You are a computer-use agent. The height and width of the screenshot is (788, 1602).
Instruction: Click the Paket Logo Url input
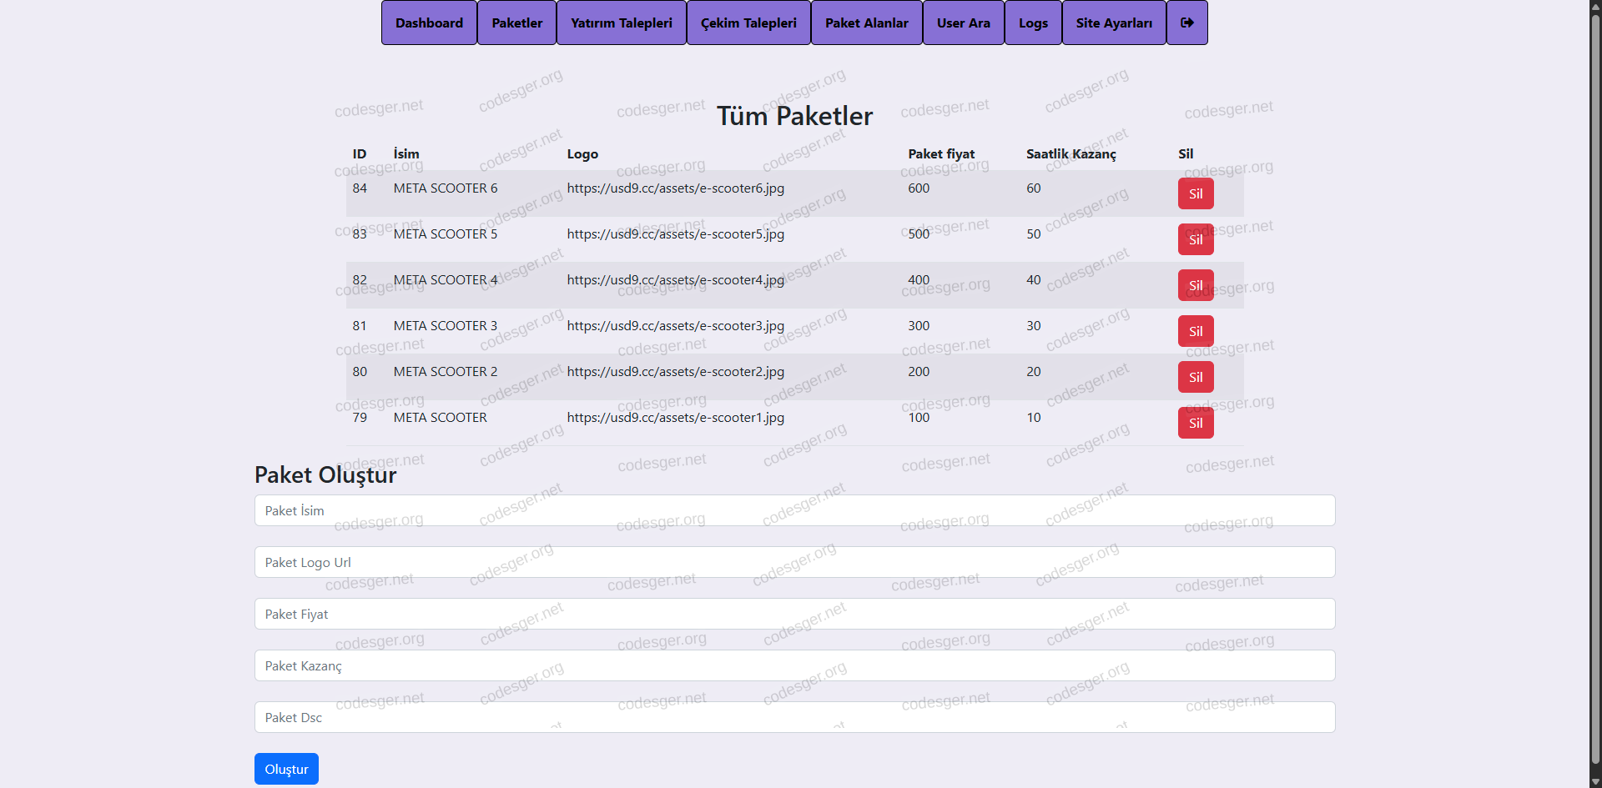point(794,562)
